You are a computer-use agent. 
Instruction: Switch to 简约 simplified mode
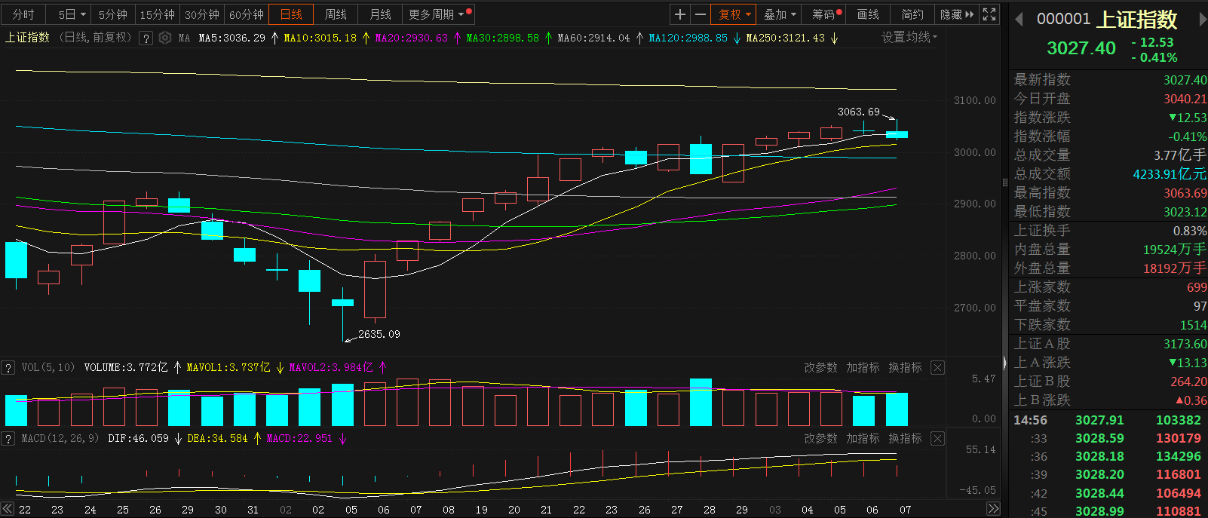point(912,14)
